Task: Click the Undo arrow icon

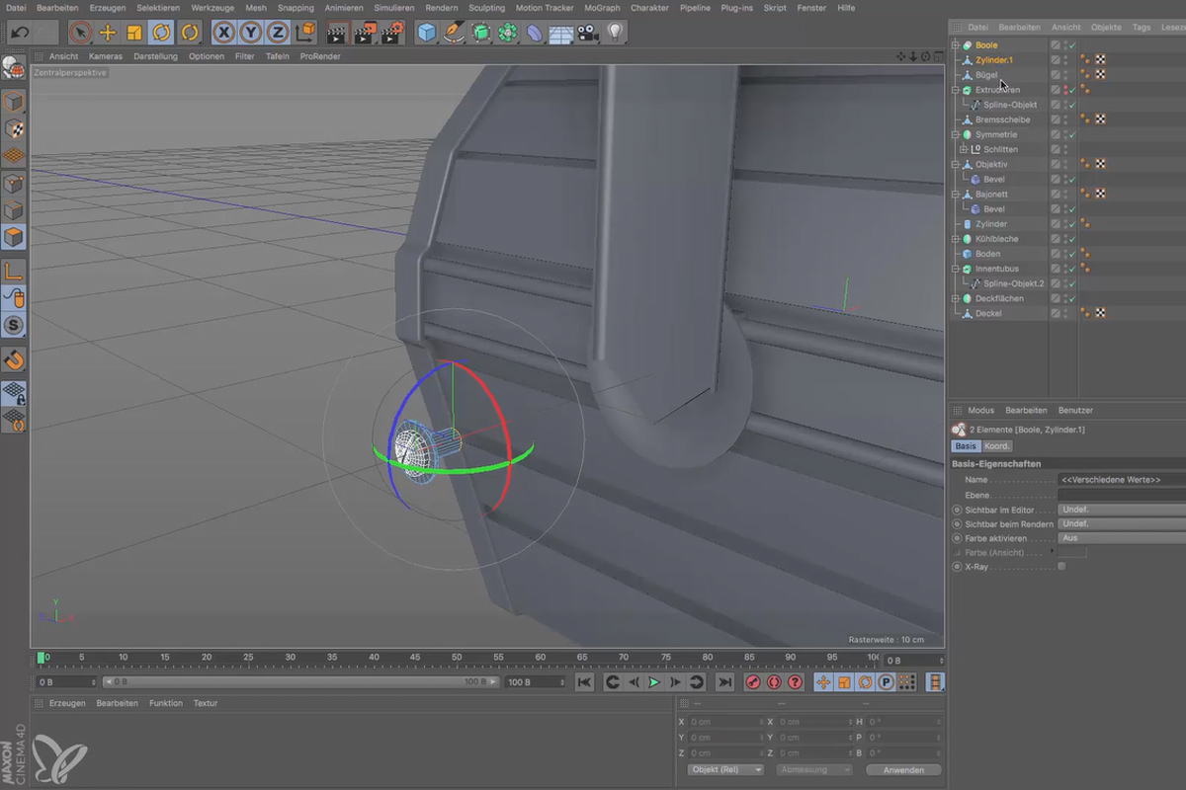Action: click(18, 33)
